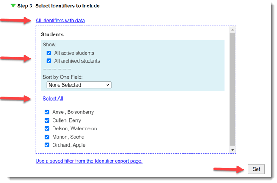This screenshot has width=277, height=183.
Task: Deselect the Delson, Watermelon checkbox
Action: pyautogui.click(x=47, y=129)
